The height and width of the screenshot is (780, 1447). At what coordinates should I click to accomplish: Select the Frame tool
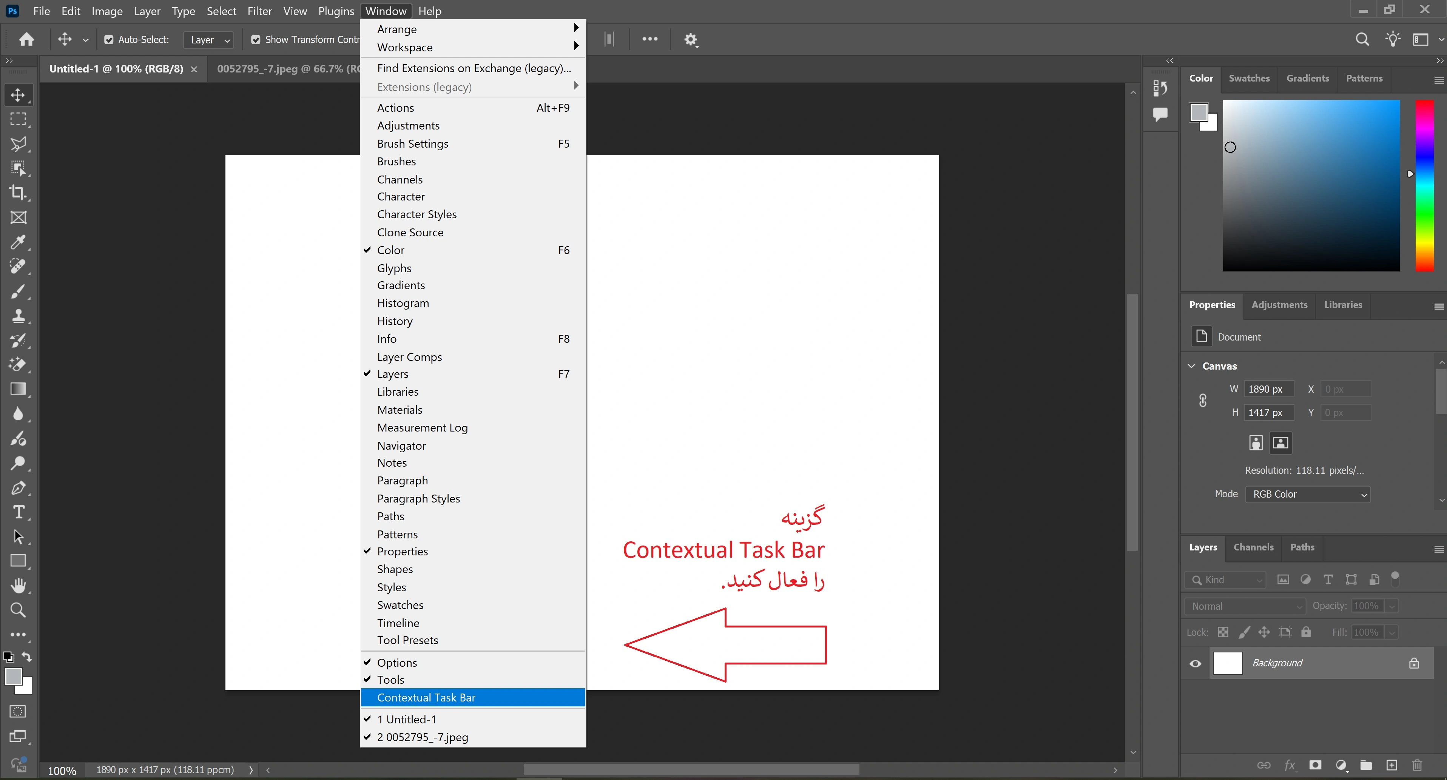click(x=18, y=217)
